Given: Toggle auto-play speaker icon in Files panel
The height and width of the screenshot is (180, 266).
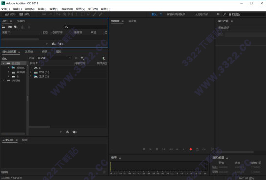Looking at the screenshot, I should click(61, 44).
